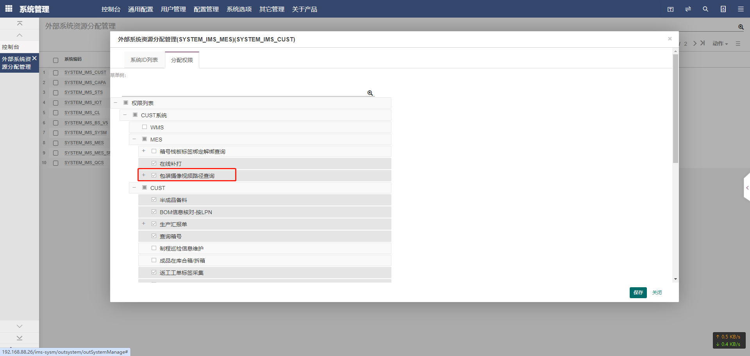Select all rows with the header checkbox

[55, 60]
